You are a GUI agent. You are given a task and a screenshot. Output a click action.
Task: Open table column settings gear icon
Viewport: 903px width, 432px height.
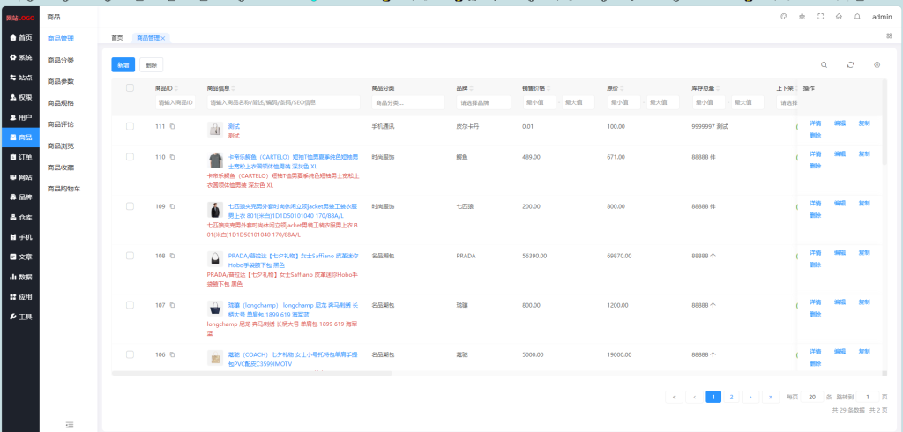877,64
